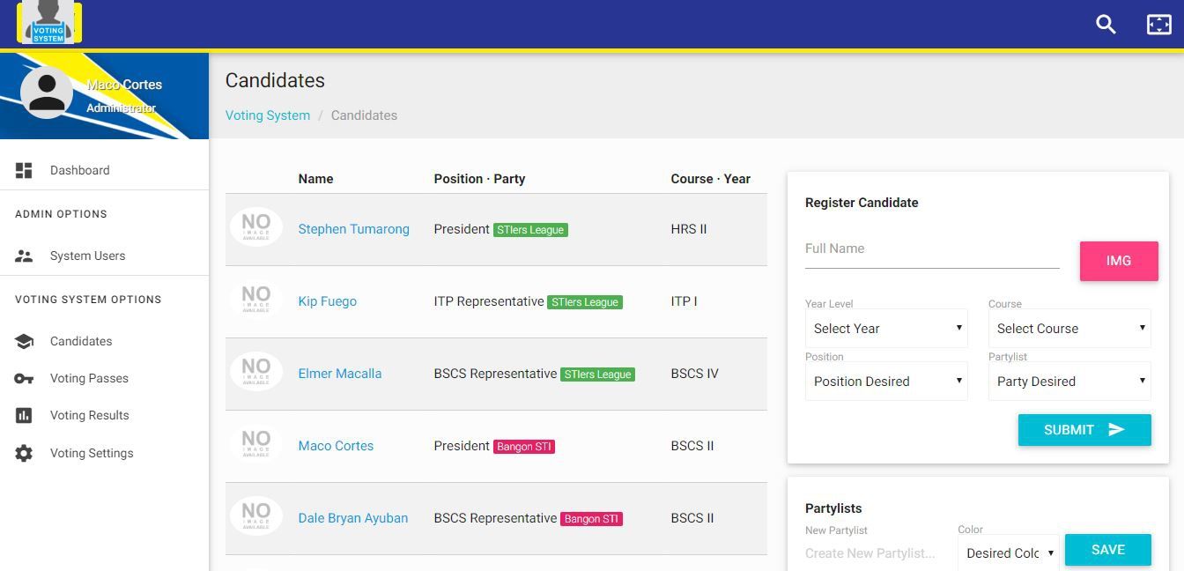Toggle fullscreen using the top bar icon
Viewport: 1184px width, 571px height.
pos(1158,25)
